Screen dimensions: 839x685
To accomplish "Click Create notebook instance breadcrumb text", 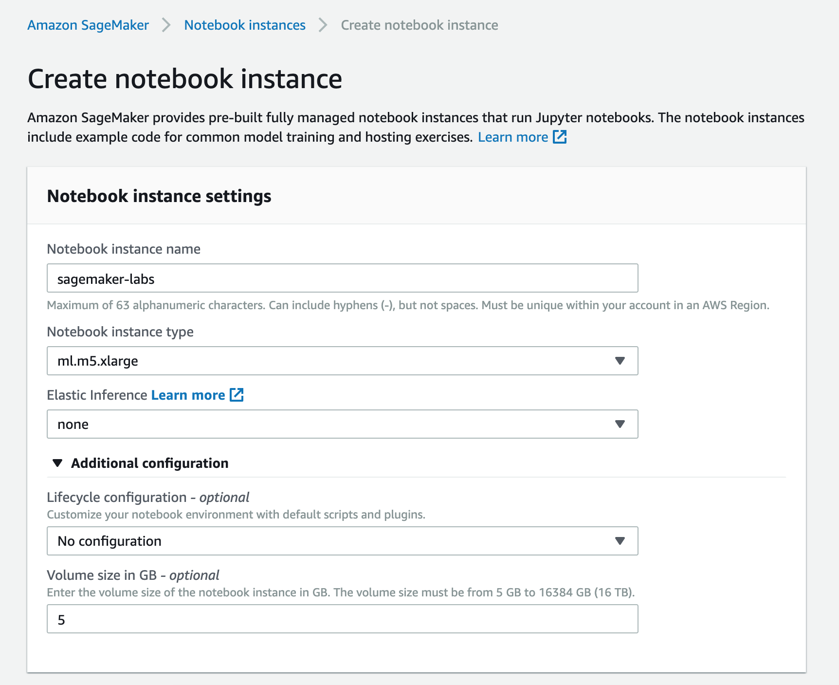I will [x=419, y=25].
